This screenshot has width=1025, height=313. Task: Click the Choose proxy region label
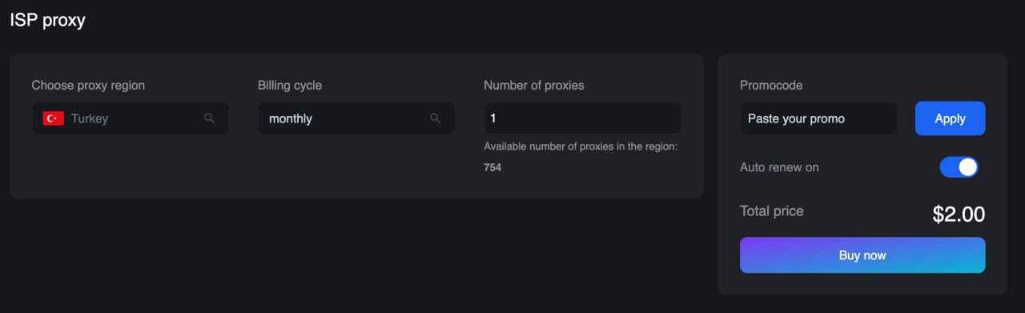coord(88,85)
